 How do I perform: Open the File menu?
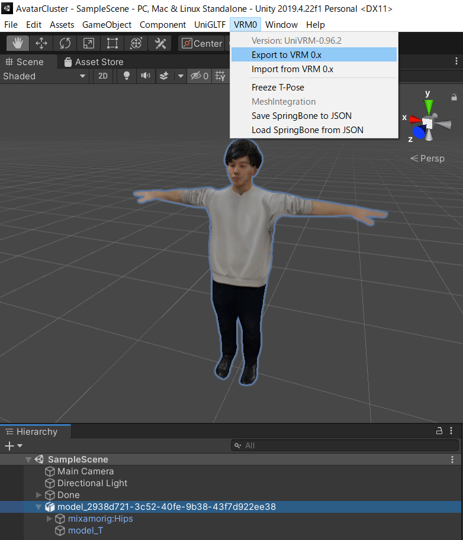(x=11, y=25)
